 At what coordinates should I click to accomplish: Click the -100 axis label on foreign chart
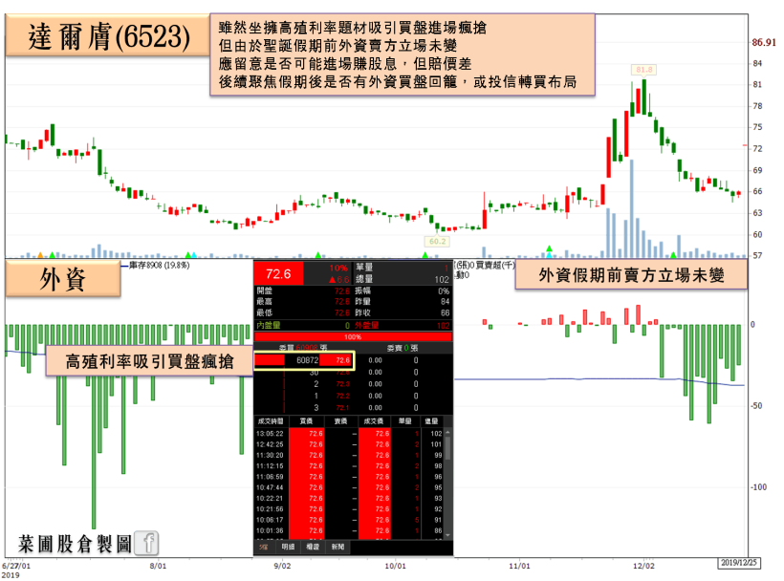point(759,487)
